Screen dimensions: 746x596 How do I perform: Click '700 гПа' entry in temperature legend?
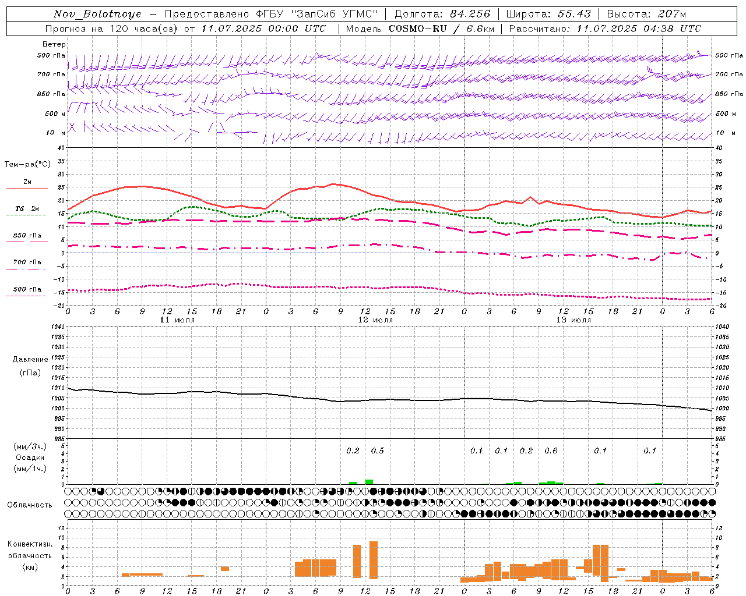[x=27, y=262]
